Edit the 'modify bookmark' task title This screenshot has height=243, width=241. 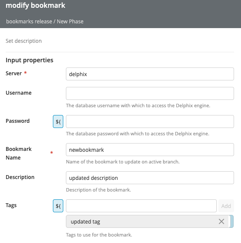pyautogui.click(x=36, y=5)
